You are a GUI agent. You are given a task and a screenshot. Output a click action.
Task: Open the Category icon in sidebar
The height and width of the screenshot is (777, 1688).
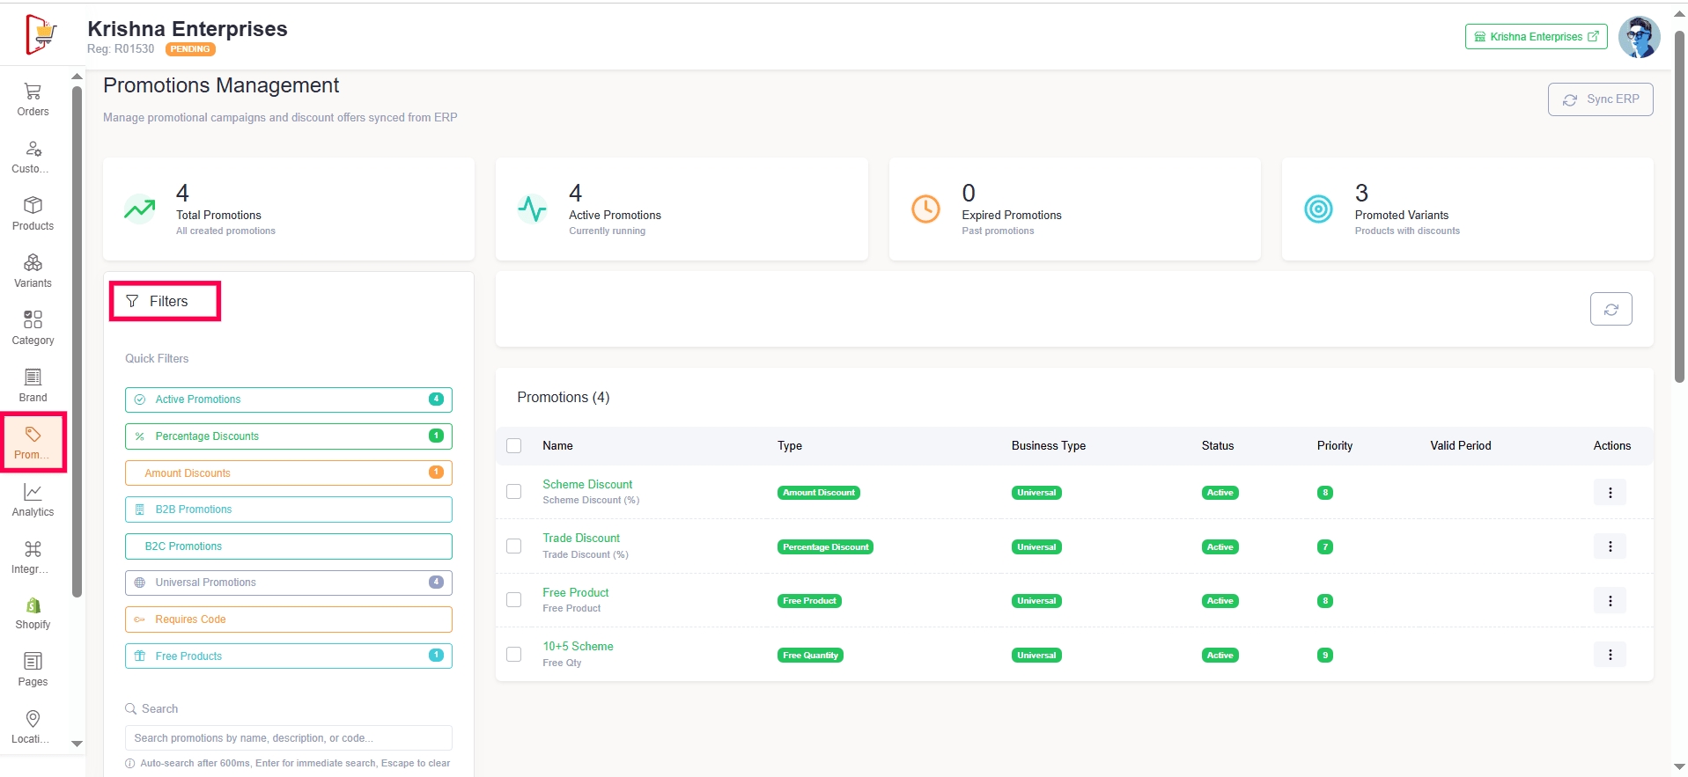(33, 319)
